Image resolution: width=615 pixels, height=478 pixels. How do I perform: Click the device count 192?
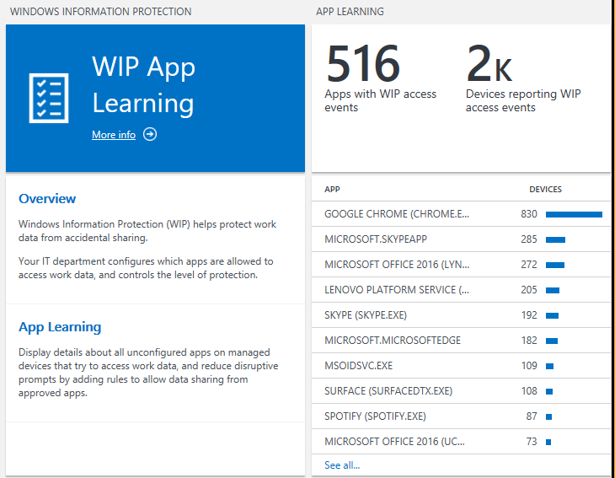pyautogui.click(x=529, y=315)
